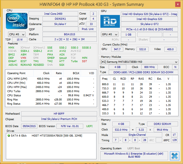Click the tRFC value 139
Image resolution: width=183 pixels, height=164 pixels.
pyautogui.click(x=174, y=140)
